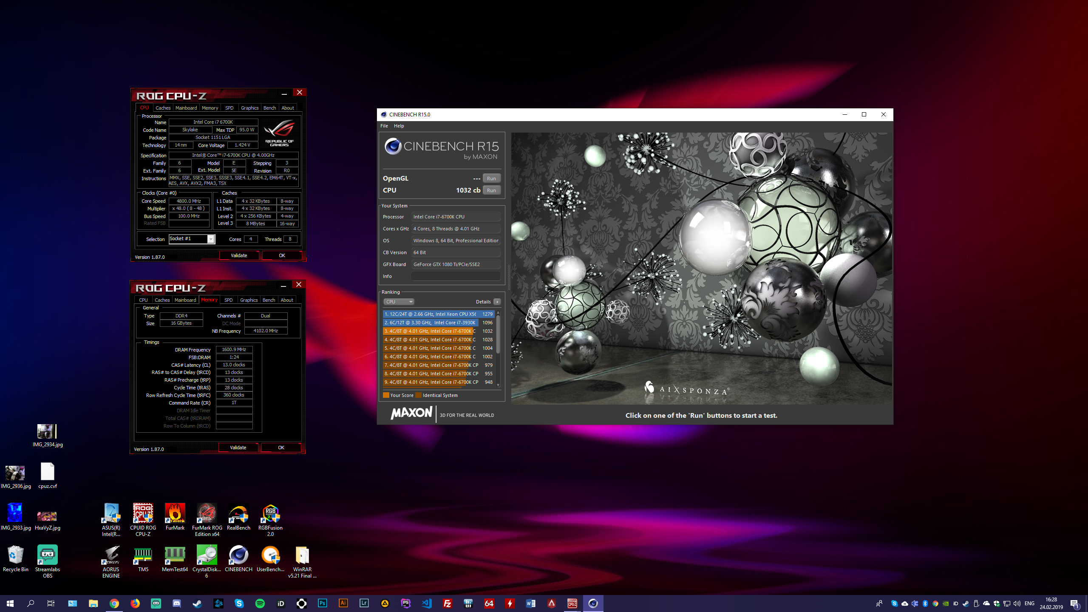Open the Bench tab in upper CPU-Z

(x=269, y=108)
